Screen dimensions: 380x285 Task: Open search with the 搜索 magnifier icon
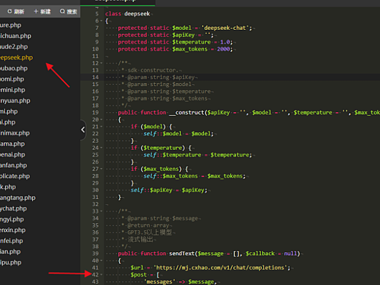(62, 12)
